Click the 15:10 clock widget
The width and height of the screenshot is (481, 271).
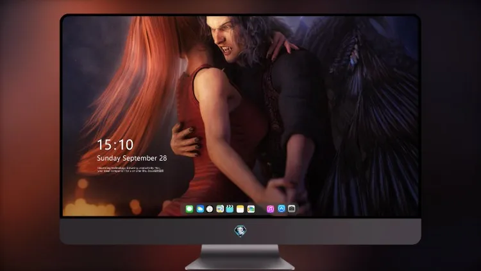pos(115,144)
